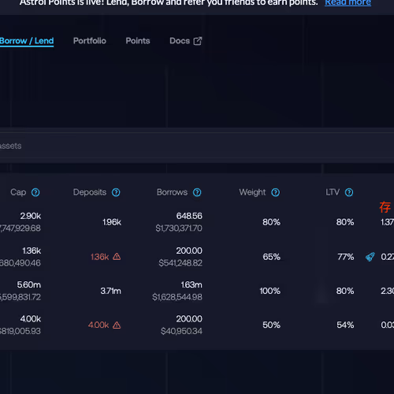Open the Docs link
Viewport: 394px width, 394px height.
coord(180,41)
